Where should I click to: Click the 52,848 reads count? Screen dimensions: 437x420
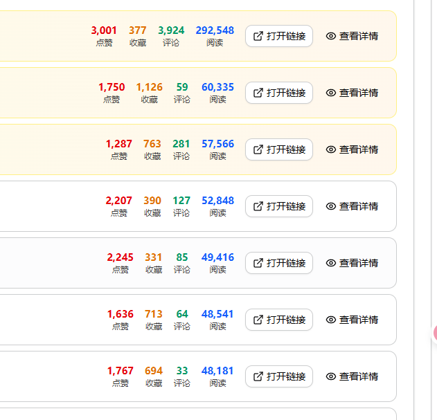[x=217, y=201]
